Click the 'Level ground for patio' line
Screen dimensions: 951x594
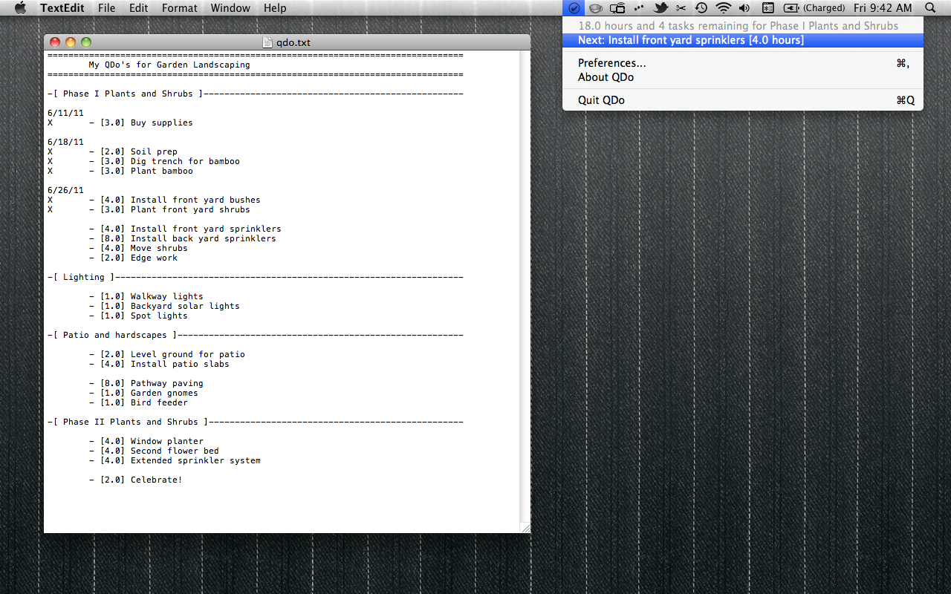[x=166, y=354]
